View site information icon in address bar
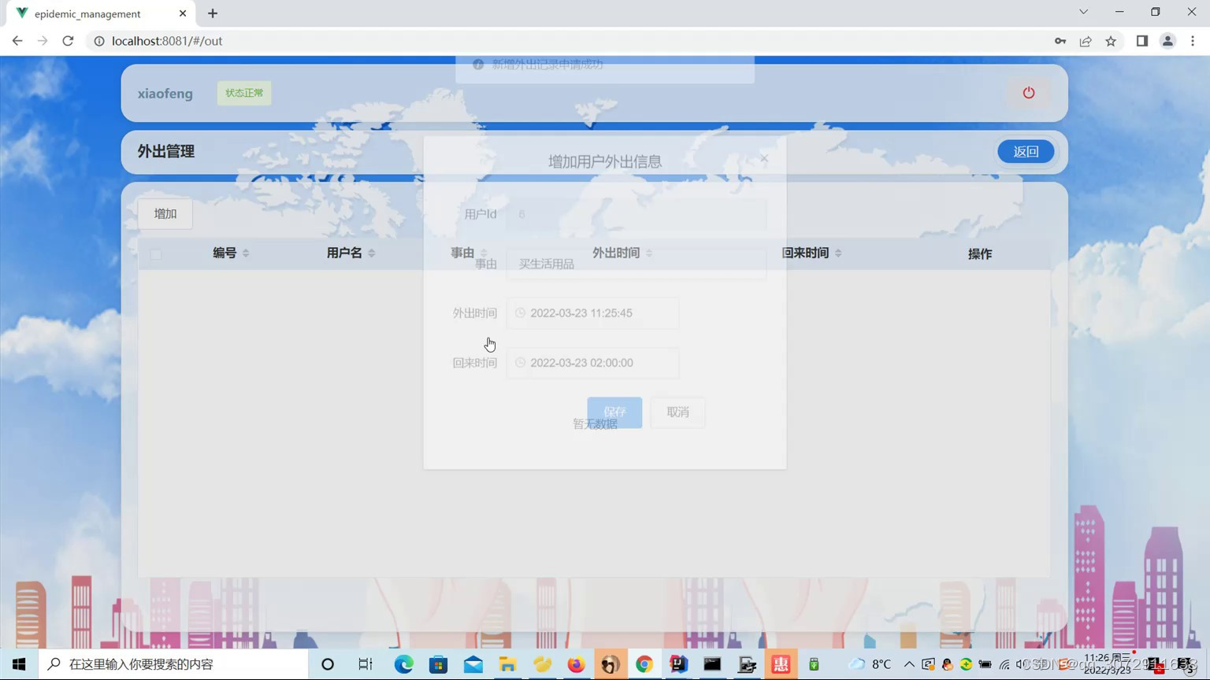1210x680 pixels. [99, 41]
